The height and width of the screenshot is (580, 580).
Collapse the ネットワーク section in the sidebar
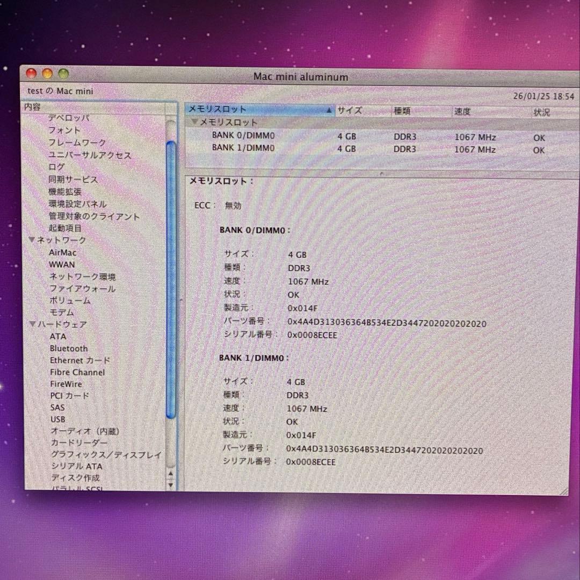(x=32, y=241)
